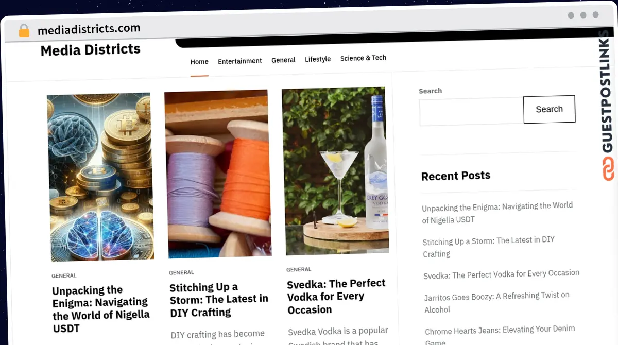This screenshot has width=618, height=345.
Task: Open the Science & Tech menu item
Action: point(363,58)
